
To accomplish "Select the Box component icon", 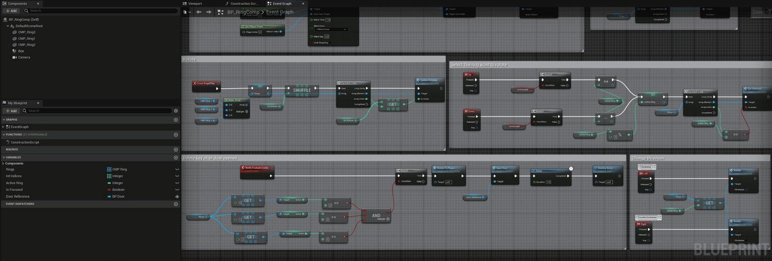I will tap(14, 51).
